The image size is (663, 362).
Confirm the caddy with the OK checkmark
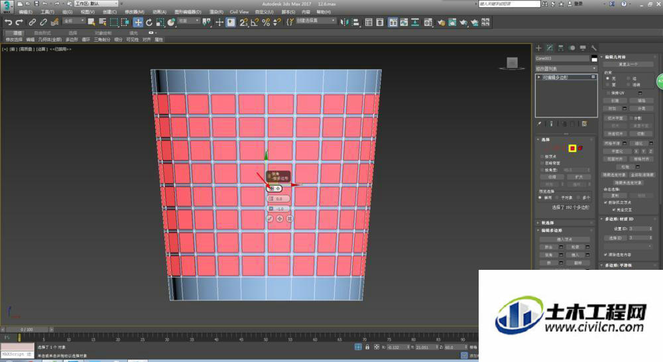coord(269,219)
